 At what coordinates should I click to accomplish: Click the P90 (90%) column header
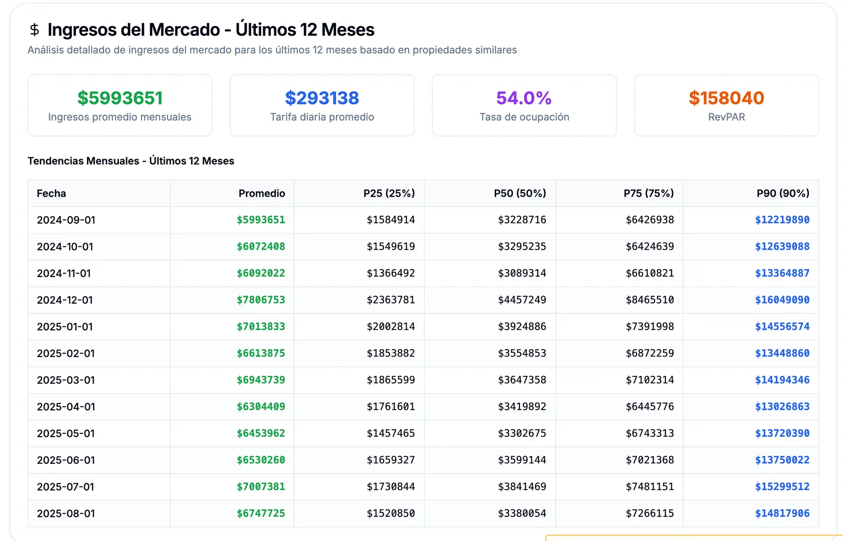[x=783, y=193]
